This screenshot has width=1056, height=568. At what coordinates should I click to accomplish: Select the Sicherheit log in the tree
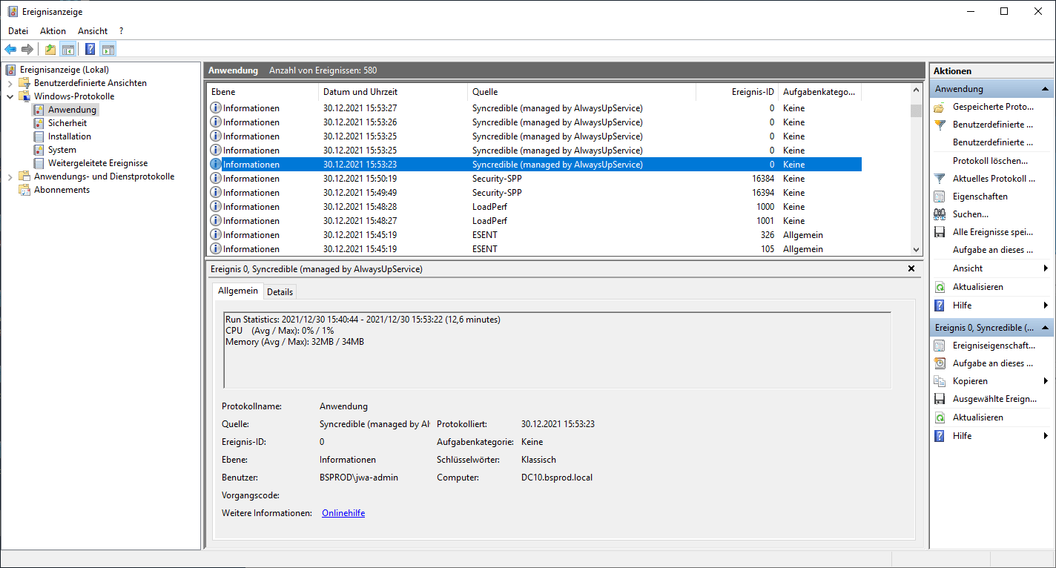pyautogui.click(x=67, y=123)
